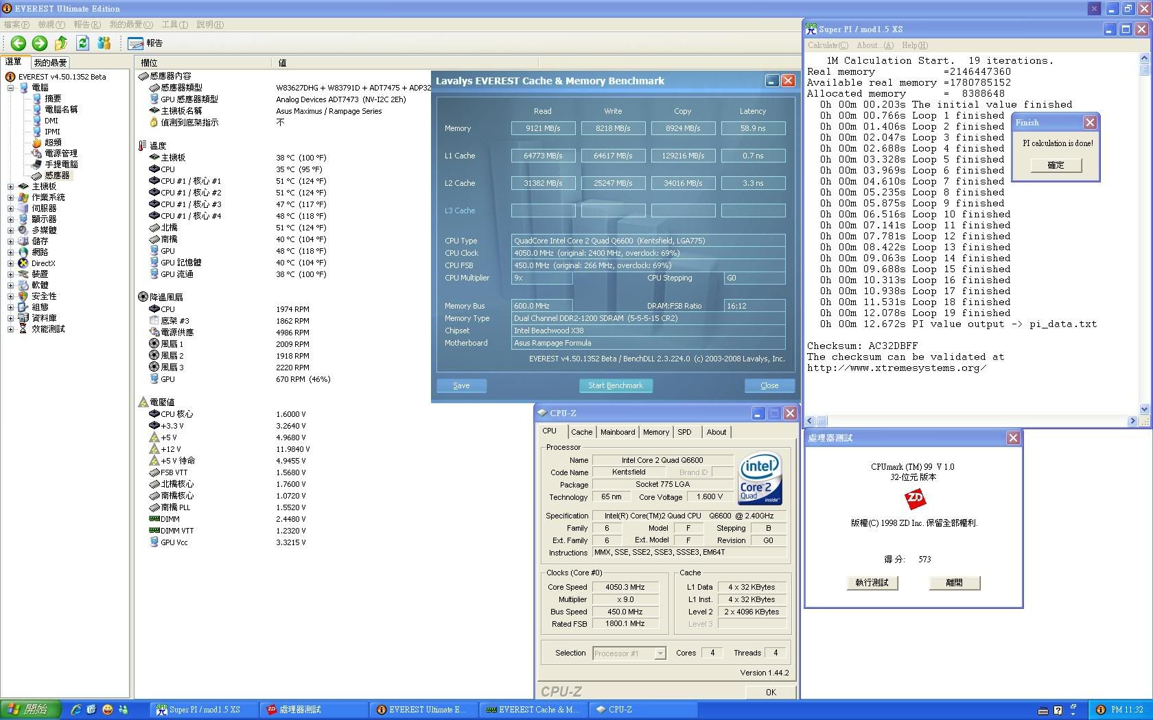Click the Start Benchmark button
This screenshot has height=720, width=1153.
tap(616, 385)
